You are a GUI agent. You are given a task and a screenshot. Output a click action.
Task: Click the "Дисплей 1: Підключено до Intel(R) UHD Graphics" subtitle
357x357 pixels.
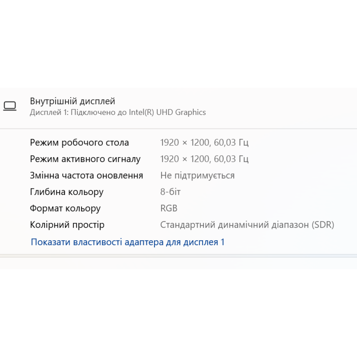[118, 112]
